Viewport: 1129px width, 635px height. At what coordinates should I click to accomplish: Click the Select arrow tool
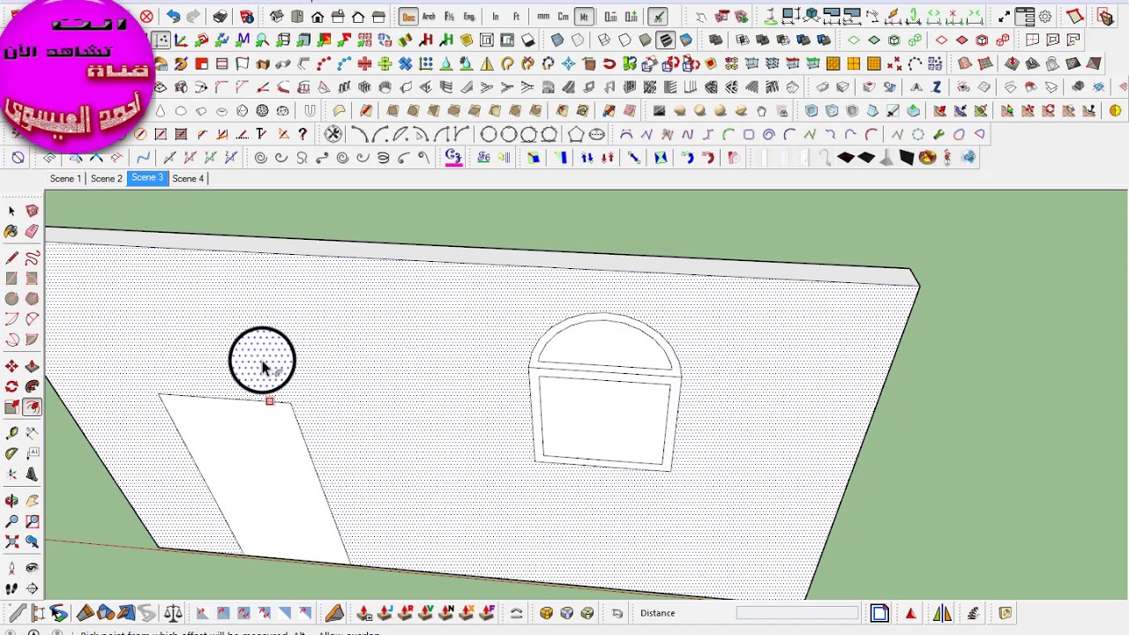pos(11,211)
